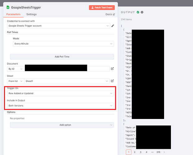Go to next output page arrow

pos(164,152)
